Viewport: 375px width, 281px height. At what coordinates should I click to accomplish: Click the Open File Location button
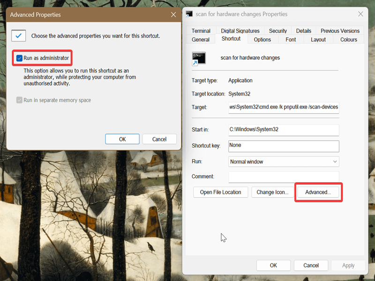tap(220, 192)
